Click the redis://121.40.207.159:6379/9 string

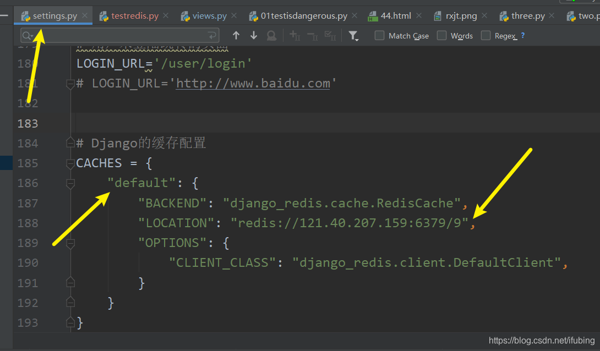coord(350,223)
